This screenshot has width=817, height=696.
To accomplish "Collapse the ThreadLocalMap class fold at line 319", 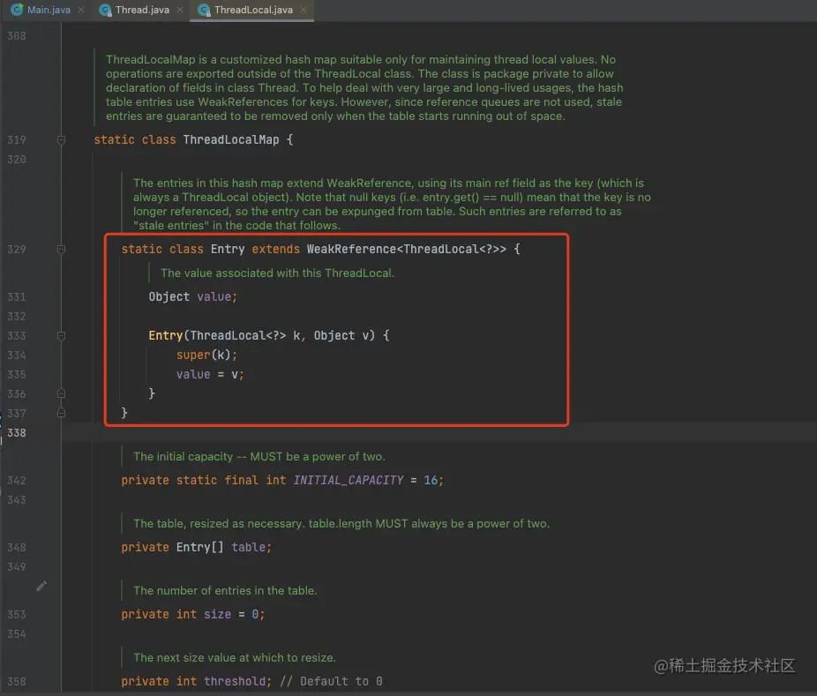I will click(61, 139).
